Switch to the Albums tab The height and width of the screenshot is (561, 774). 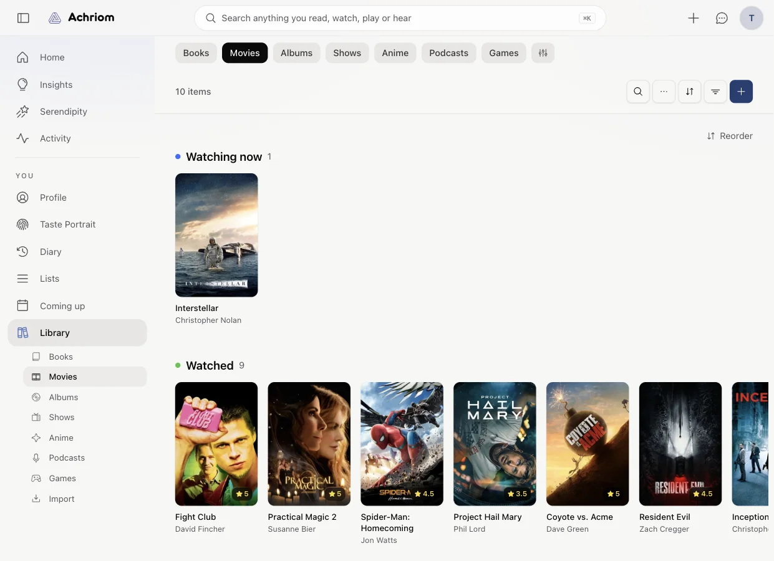(x=297, y=53)
